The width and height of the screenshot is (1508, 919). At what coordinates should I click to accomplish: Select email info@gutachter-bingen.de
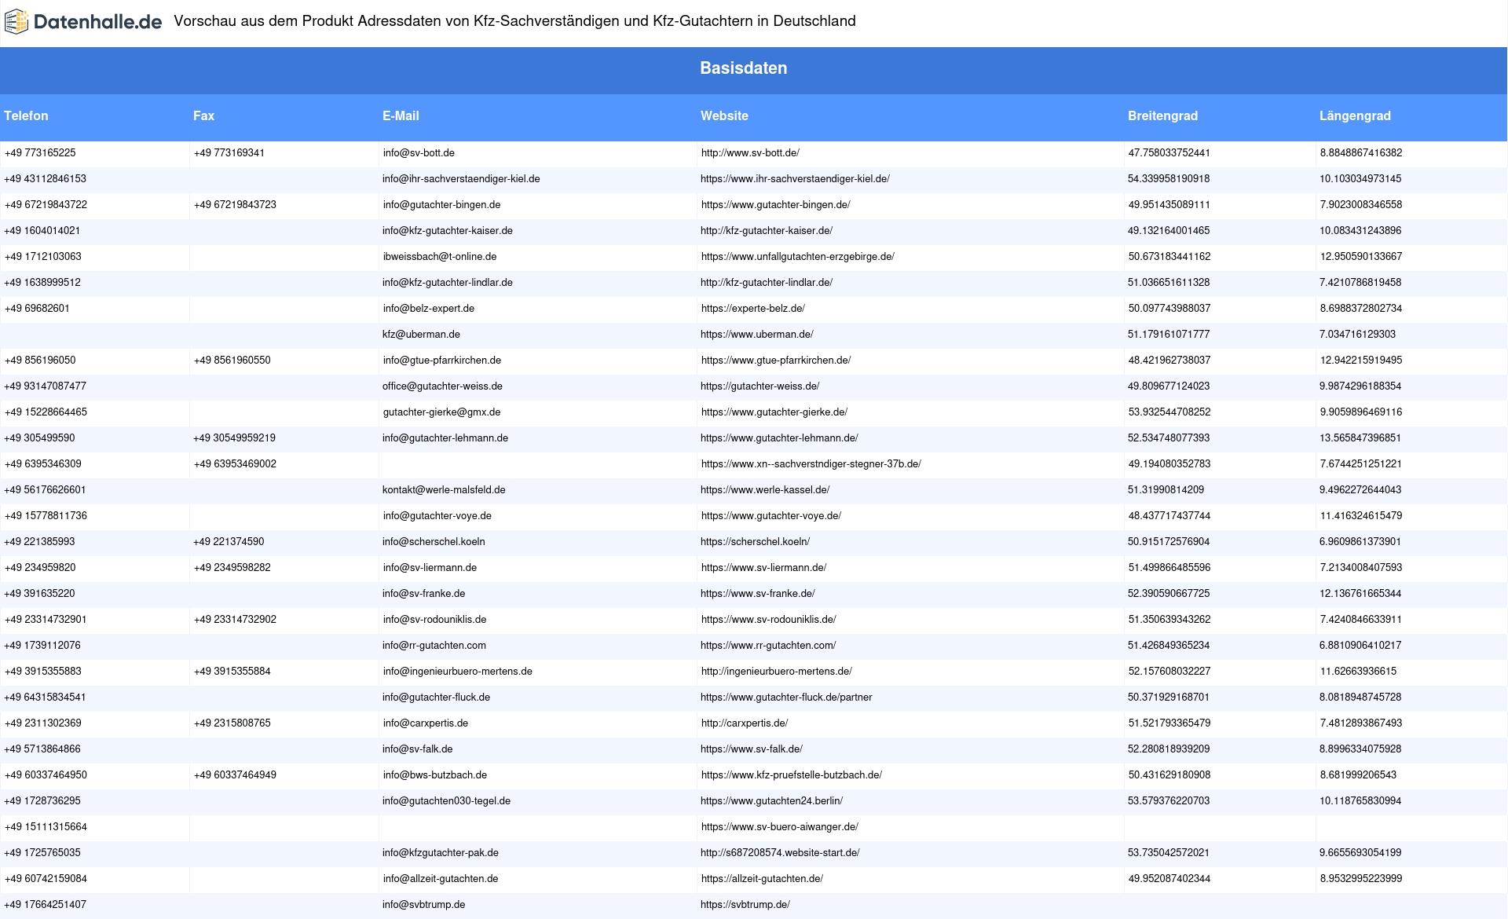[441, 205]
